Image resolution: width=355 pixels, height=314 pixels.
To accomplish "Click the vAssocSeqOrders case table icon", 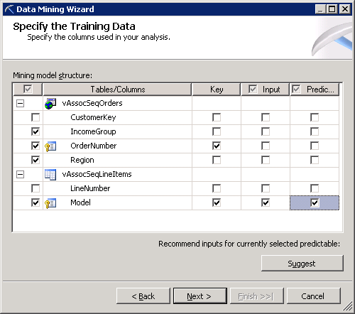I will point(50,104).
